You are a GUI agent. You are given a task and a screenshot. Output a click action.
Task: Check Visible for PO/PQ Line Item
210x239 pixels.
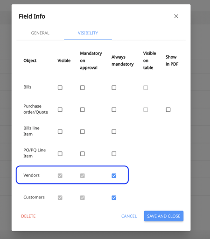pyautogui.click(x=60, y=154)
